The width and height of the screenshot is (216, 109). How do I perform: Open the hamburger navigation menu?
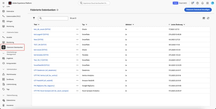coord(3,3)
